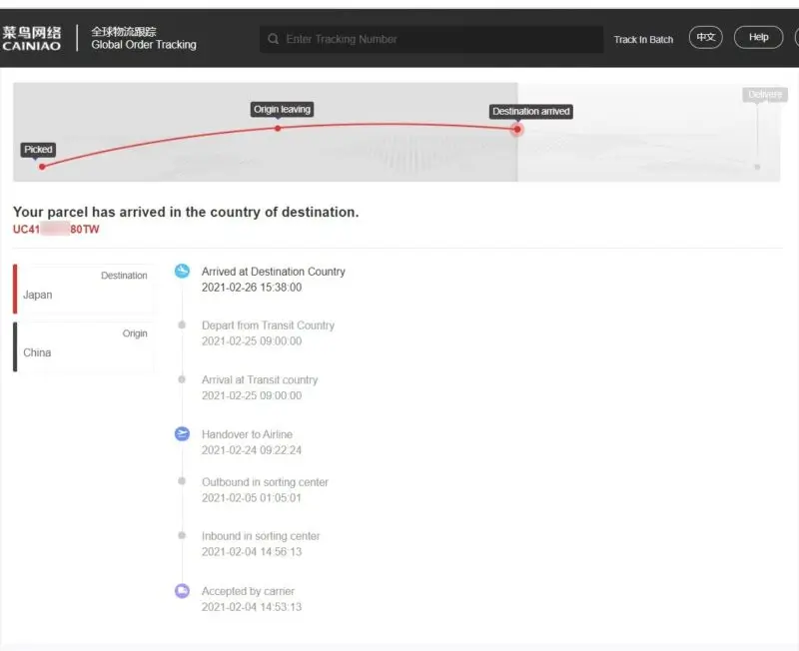This screenshot has height=651, width=799.
Task: Switch language to 中文
Action: [706, 38]
